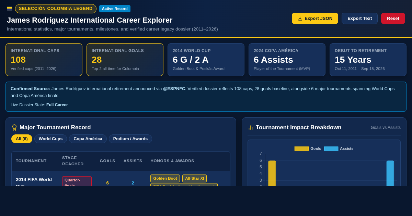Click the download icon in Export JSON
The width and height of the screenshot is (412, 216).
300,19
